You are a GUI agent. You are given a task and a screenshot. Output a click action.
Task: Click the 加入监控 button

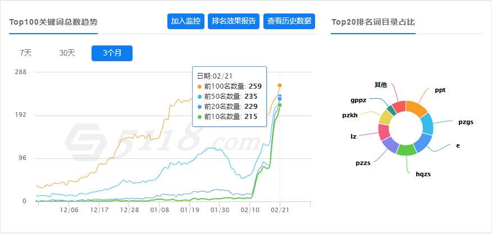186,21
